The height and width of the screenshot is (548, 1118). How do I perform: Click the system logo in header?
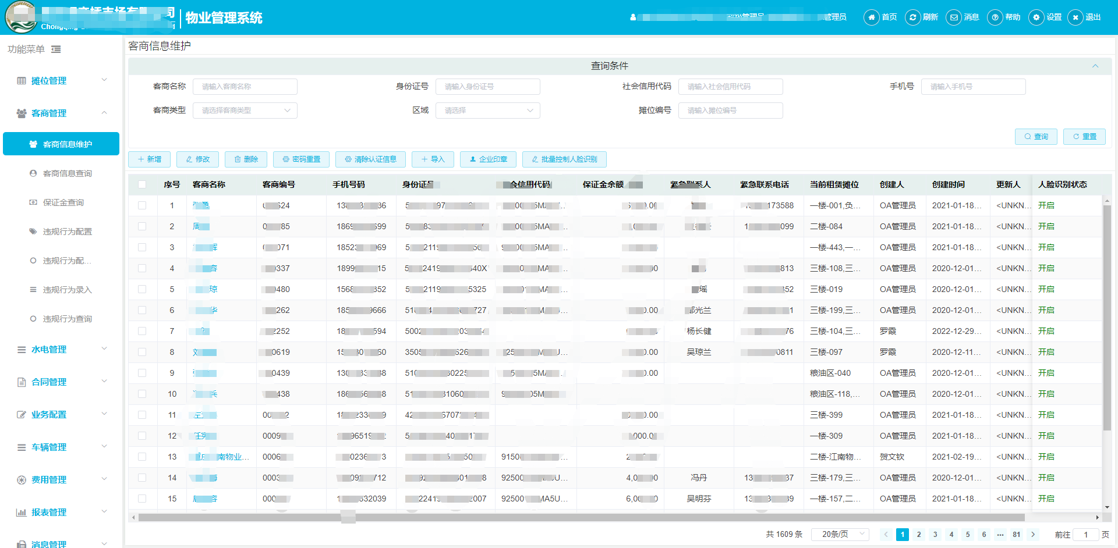pyautogui.click(x=21, y=17)
